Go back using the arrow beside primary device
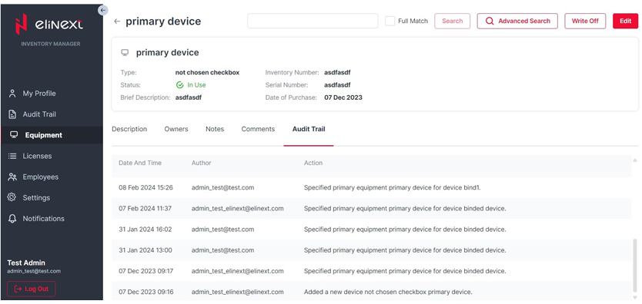This screenshot has width=642, height=304. click(117, 21)
